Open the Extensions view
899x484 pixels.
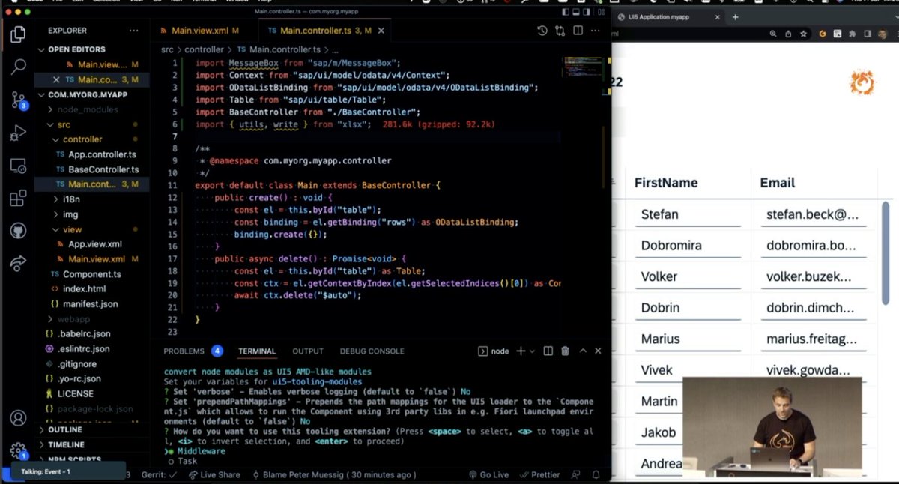tap(18, 199)
